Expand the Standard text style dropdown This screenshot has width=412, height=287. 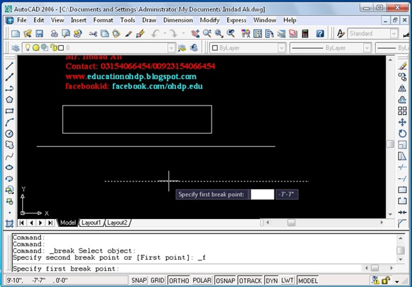tap(394, 33)
